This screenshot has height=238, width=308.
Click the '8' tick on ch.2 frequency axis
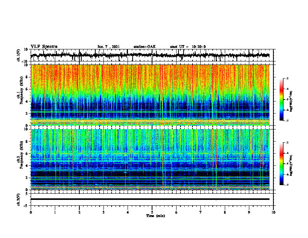pos(27,142)
